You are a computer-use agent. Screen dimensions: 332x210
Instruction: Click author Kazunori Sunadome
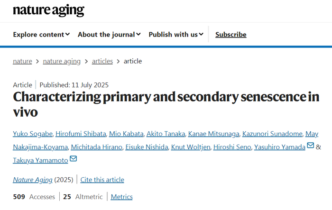coord(272,134)
